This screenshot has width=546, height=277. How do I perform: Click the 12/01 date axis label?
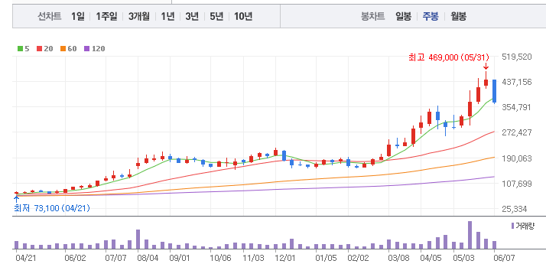click(285, 258)
